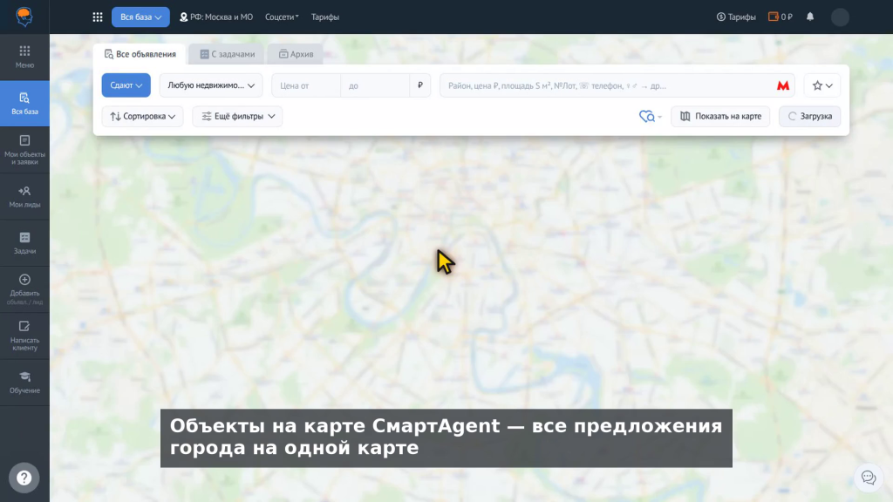The image size is (893, 502).
Task: Open Написать клиенту in sidebar
Action: [24, 336]
